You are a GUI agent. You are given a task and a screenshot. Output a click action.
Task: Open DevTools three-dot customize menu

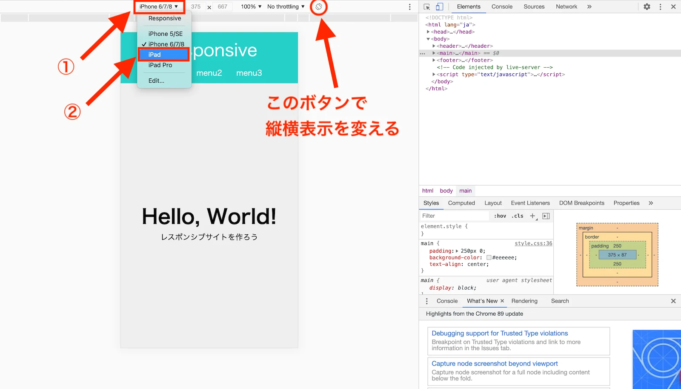(660, 7)
